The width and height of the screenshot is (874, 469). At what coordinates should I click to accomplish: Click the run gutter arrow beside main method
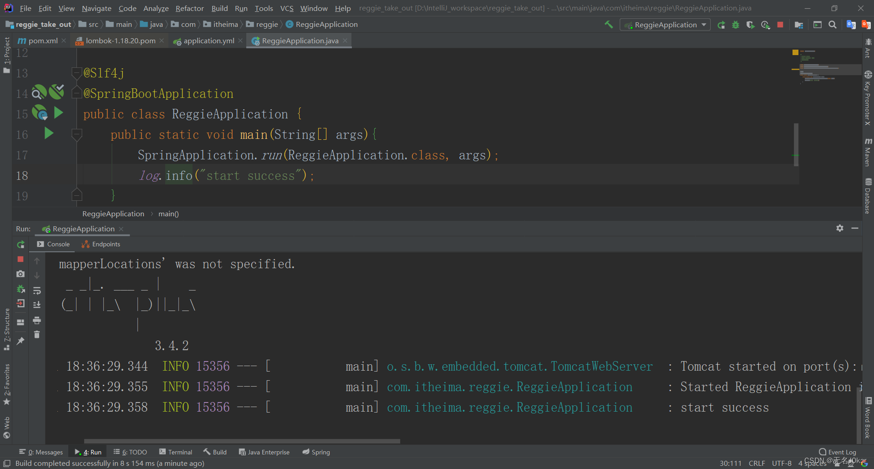[x=49, y=133]
